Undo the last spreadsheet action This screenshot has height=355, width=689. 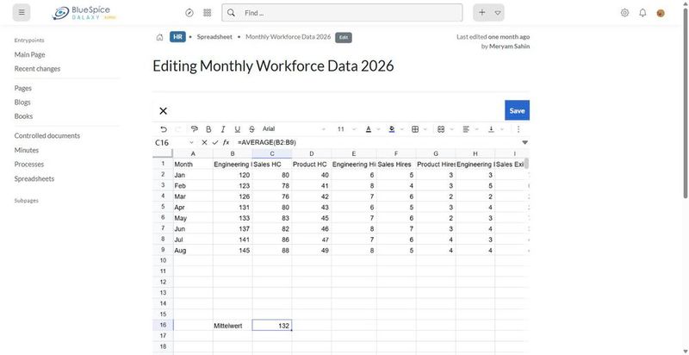click(x=164, y=129)
